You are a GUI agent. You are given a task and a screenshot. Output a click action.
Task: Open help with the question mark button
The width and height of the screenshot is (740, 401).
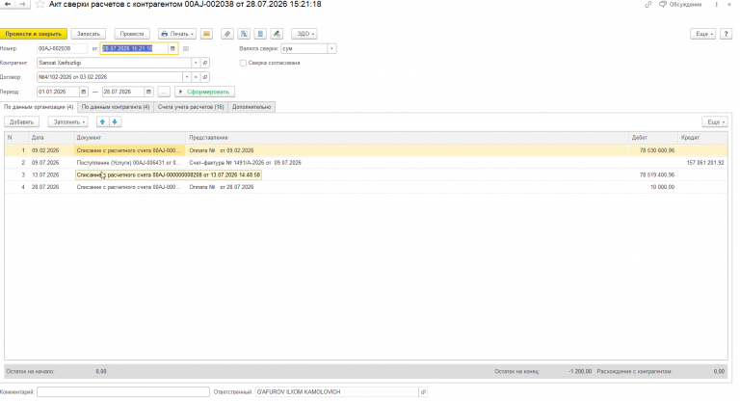[726, 34]
